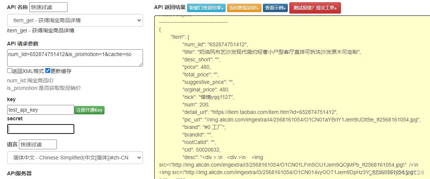Click the 注册开通Key green button
The height and width of the screenshot is (179, 430).
pos(89,110)
